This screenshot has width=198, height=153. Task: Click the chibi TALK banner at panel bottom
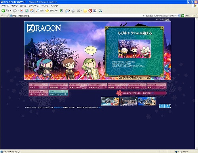[x=135, y=77]
